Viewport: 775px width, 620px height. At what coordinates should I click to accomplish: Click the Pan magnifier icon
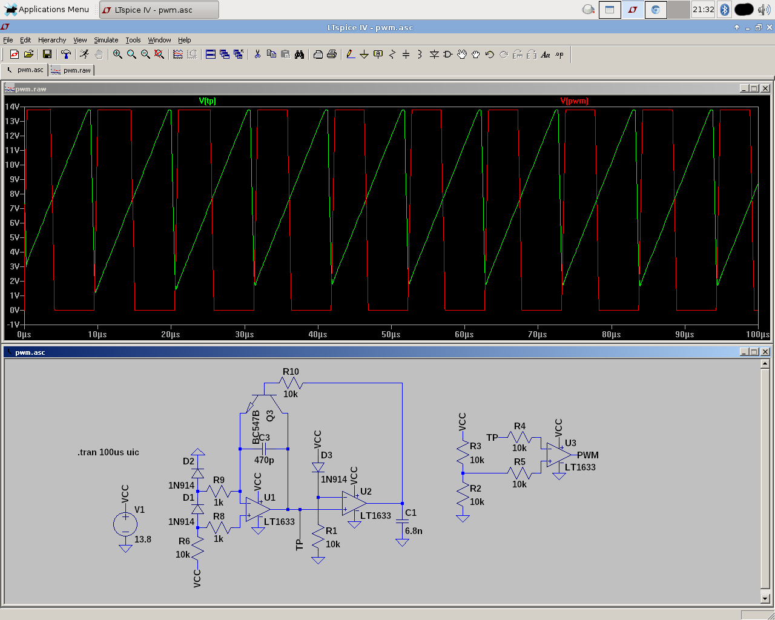[x=131, y=54]
